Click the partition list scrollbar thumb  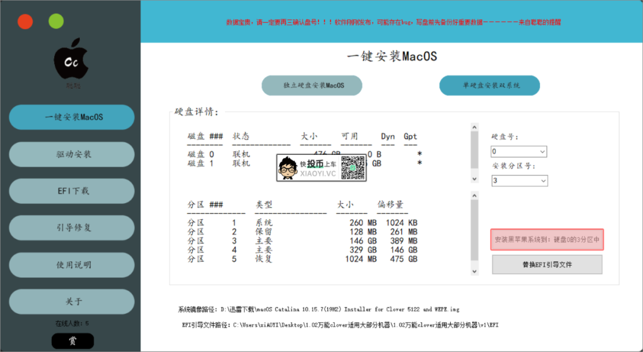475,230
